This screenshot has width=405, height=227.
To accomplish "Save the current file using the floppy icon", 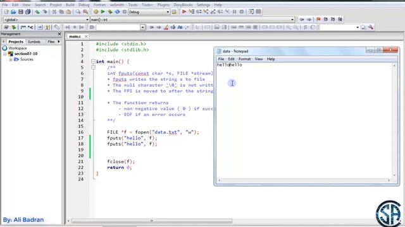I will click(x=21, y=12).
